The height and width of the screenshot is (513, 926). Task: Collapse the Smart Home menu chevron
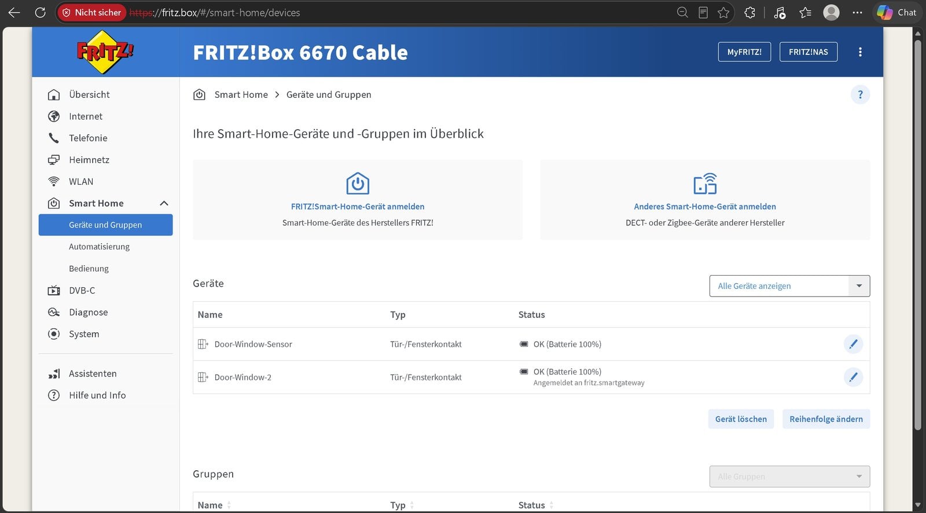coord(164,203)
